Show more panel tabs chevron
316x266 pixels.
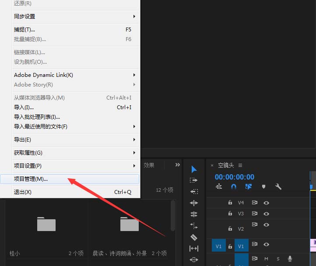(178, 165)
